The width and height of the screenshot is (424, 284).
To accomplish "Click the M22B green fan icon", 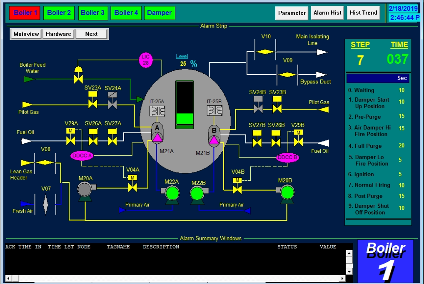I will point(197,194).
